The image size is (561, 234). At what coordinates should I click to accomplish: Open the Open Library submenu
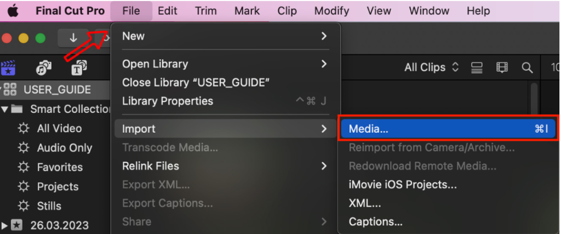coord(225,64)
